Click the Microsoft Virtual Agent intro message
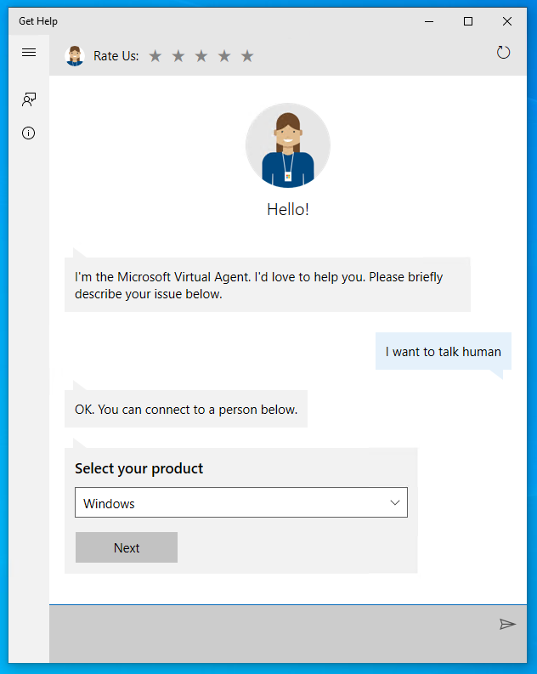The height and width of the screenshot is (674, 537). pyautogui.click(x=267, y=285)
